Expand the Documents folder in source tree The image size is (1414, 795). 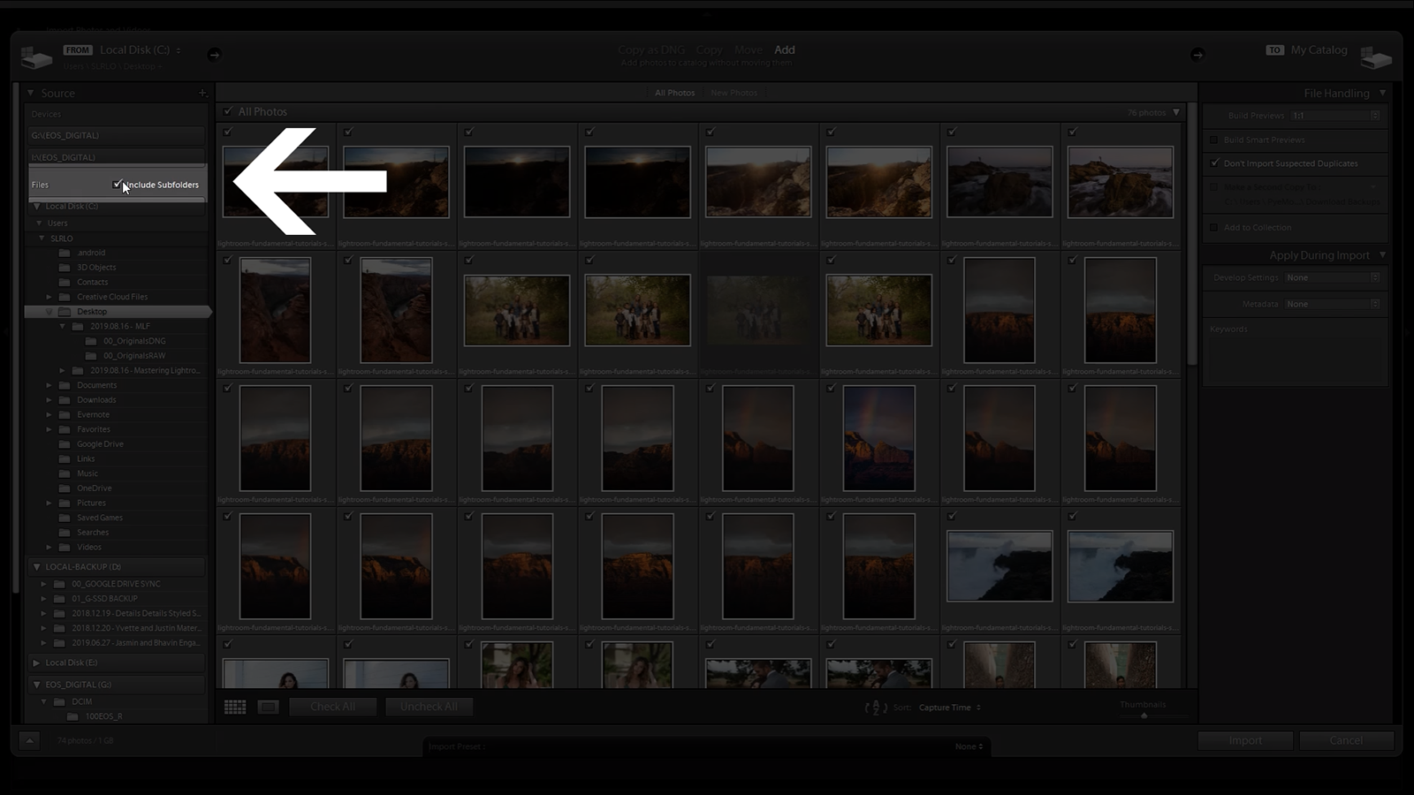click(x=50, y=385)
